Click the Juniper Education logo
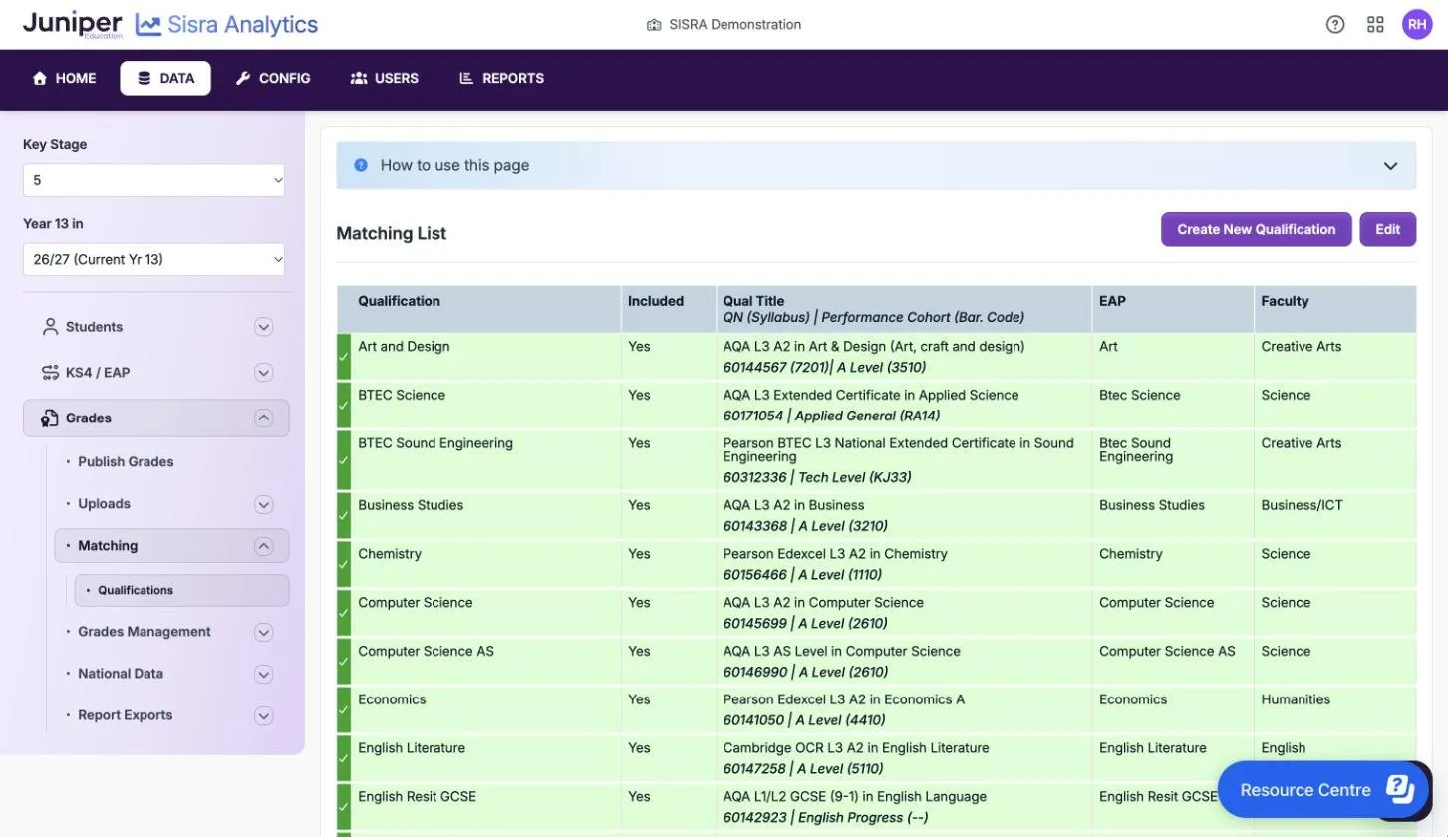This screenshot has width=1448, height=837. click(x=72, y=24)
